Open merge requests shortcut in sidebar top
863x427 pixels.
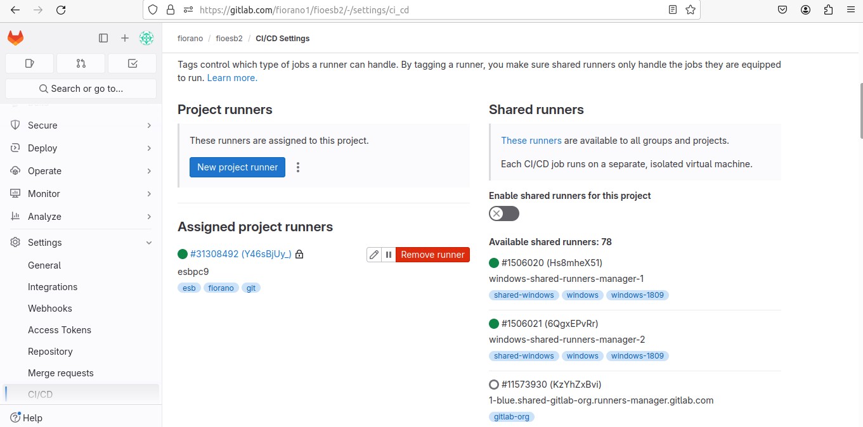[x=81, y=63]
